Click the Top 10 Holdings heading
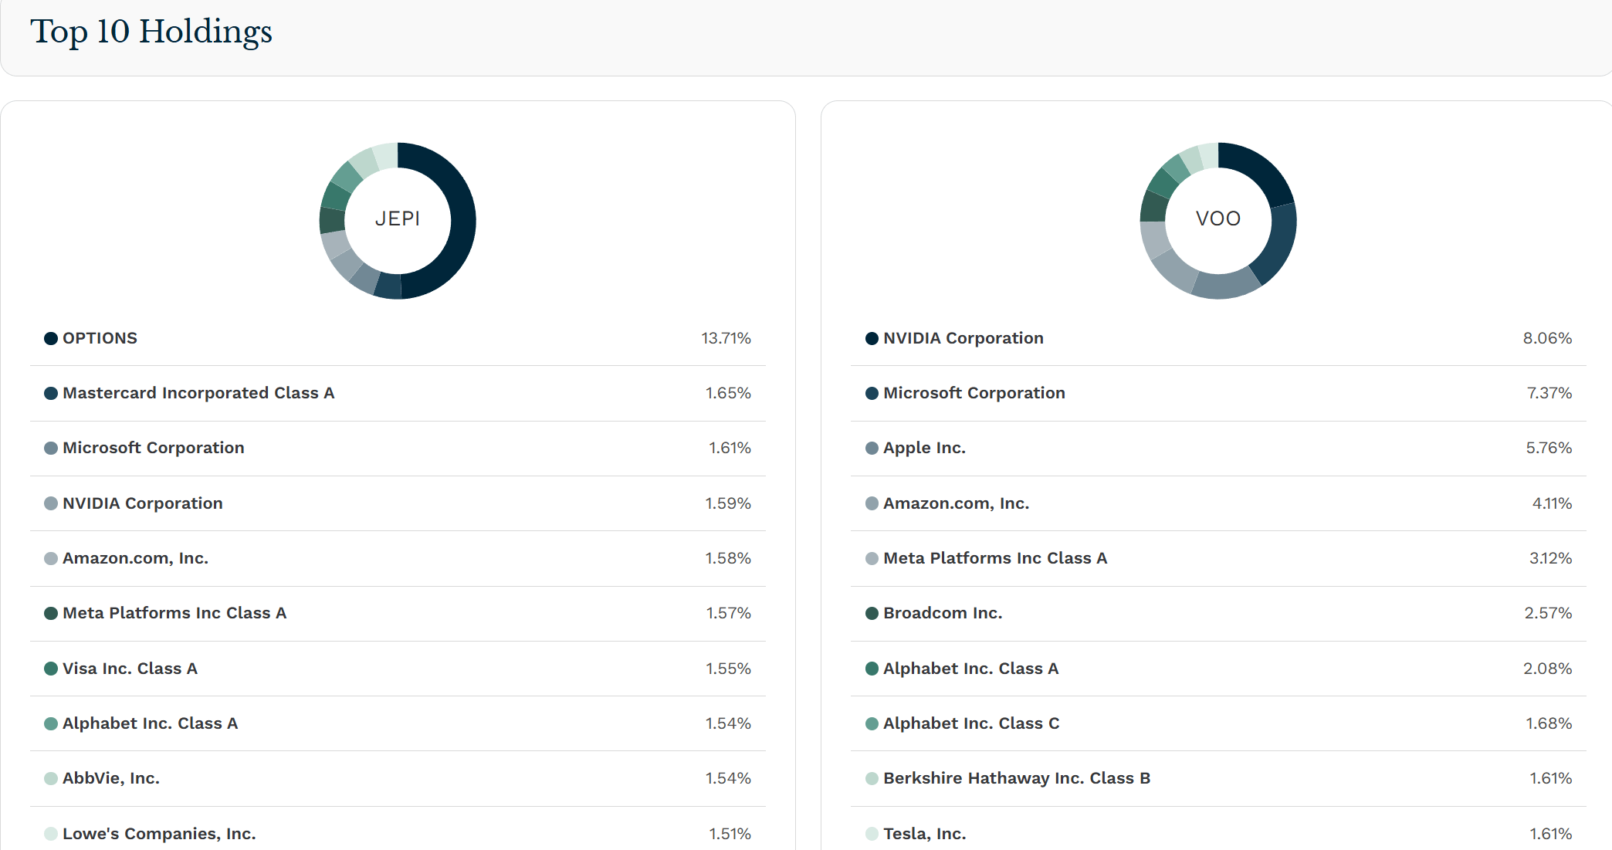 click(x=151, y=32)
